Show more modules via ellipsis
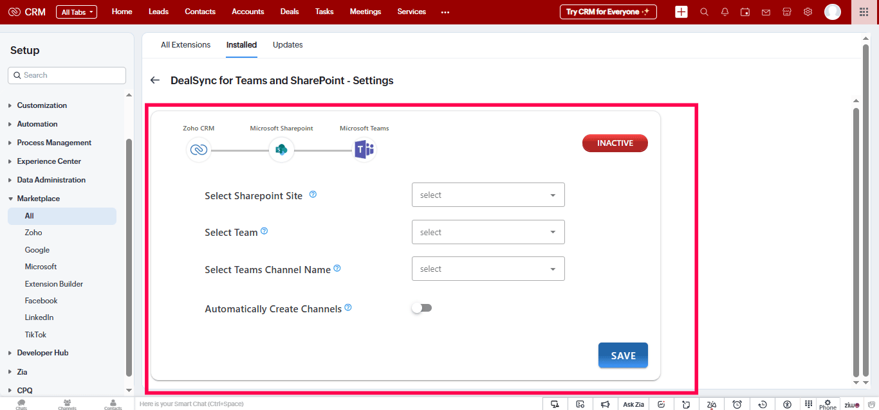879x410 pixels. [x=445, y=12]
